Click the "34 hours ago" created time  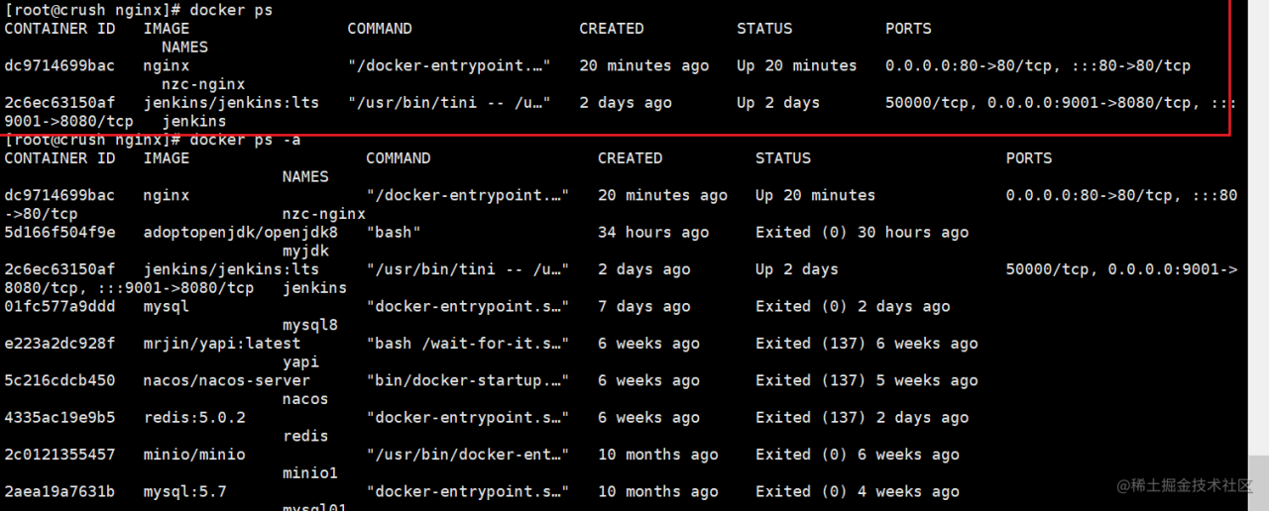click(653, 233)
